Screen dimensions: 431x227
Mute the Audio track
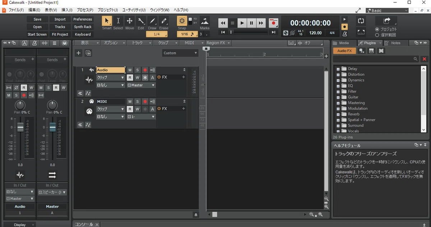[130, 70]
